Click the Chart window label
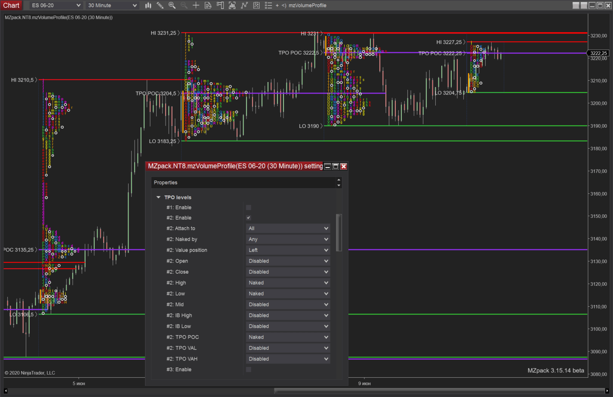613x397 pixels. [x=12, y=5]
